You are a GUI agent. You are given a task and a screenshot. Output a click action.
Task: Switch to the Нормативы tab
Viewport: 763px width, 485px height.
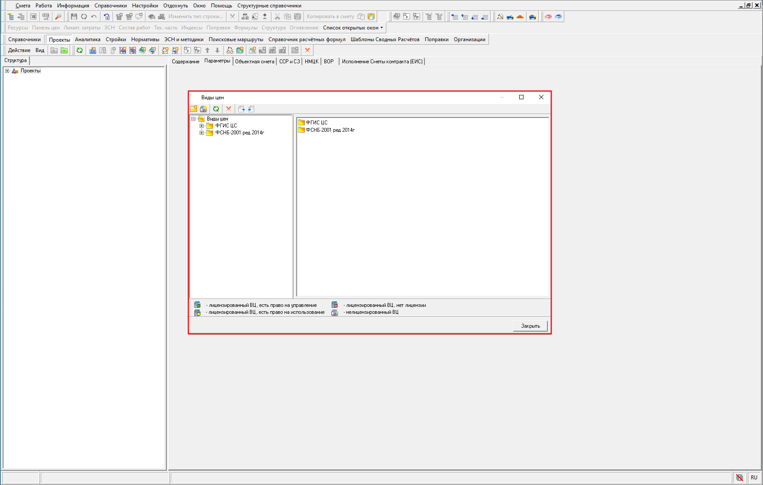(x=145, y=39)
